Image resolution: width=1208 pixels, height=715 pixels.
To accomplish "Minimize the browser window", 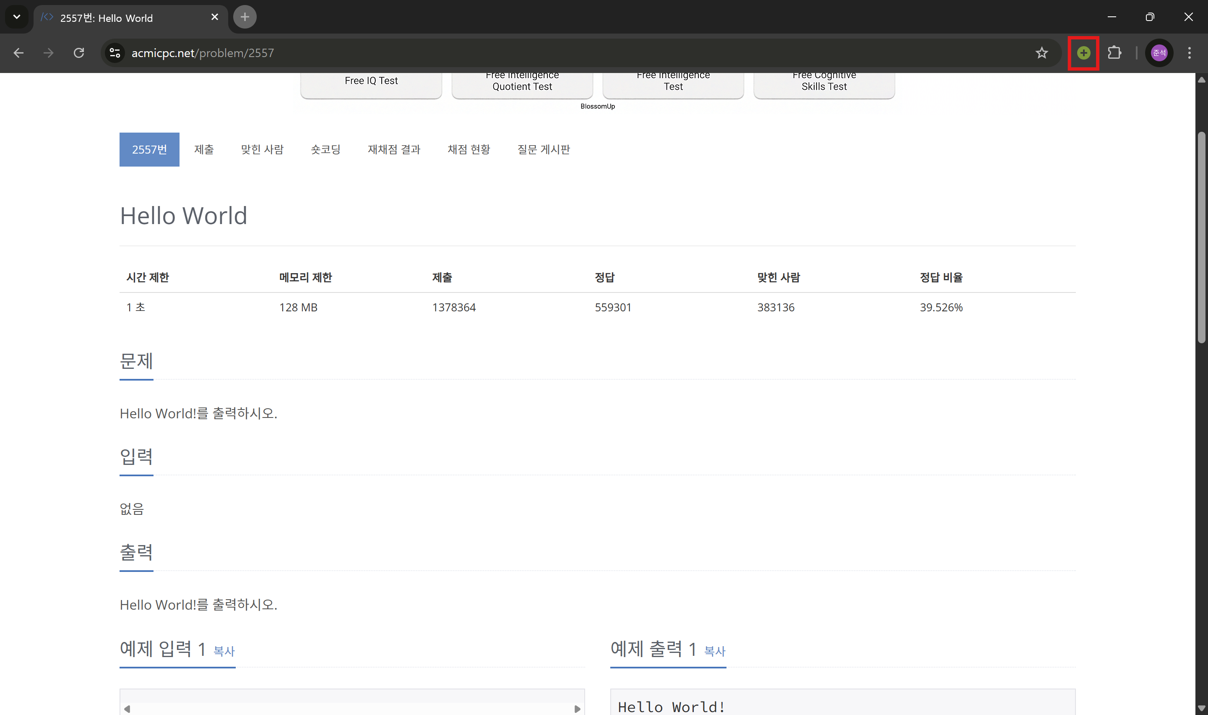I will click(1112, 17).
